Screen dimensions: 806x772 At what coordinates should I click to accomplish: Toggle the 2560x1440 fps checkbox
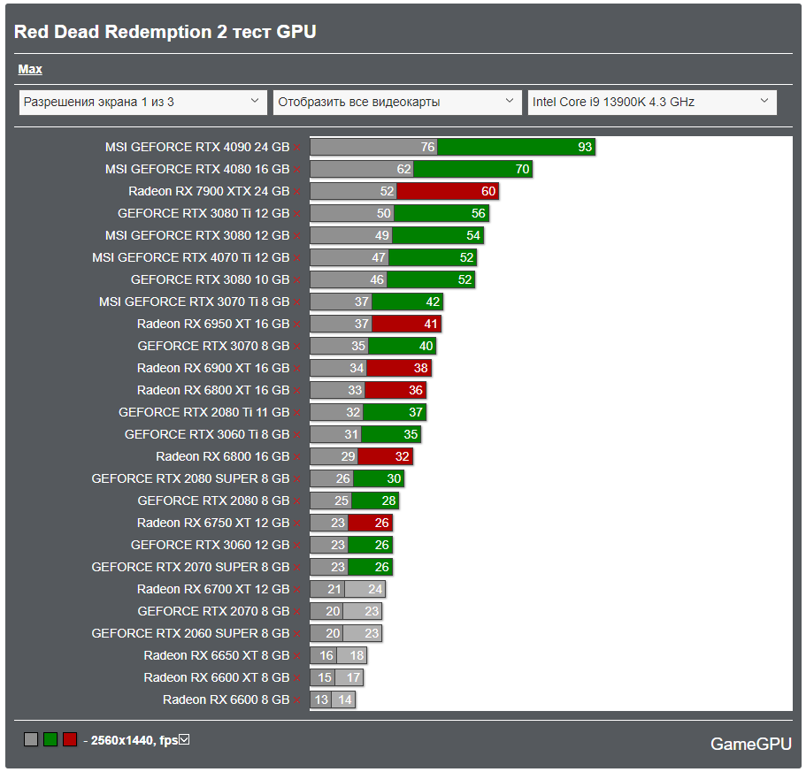[185, 739]
